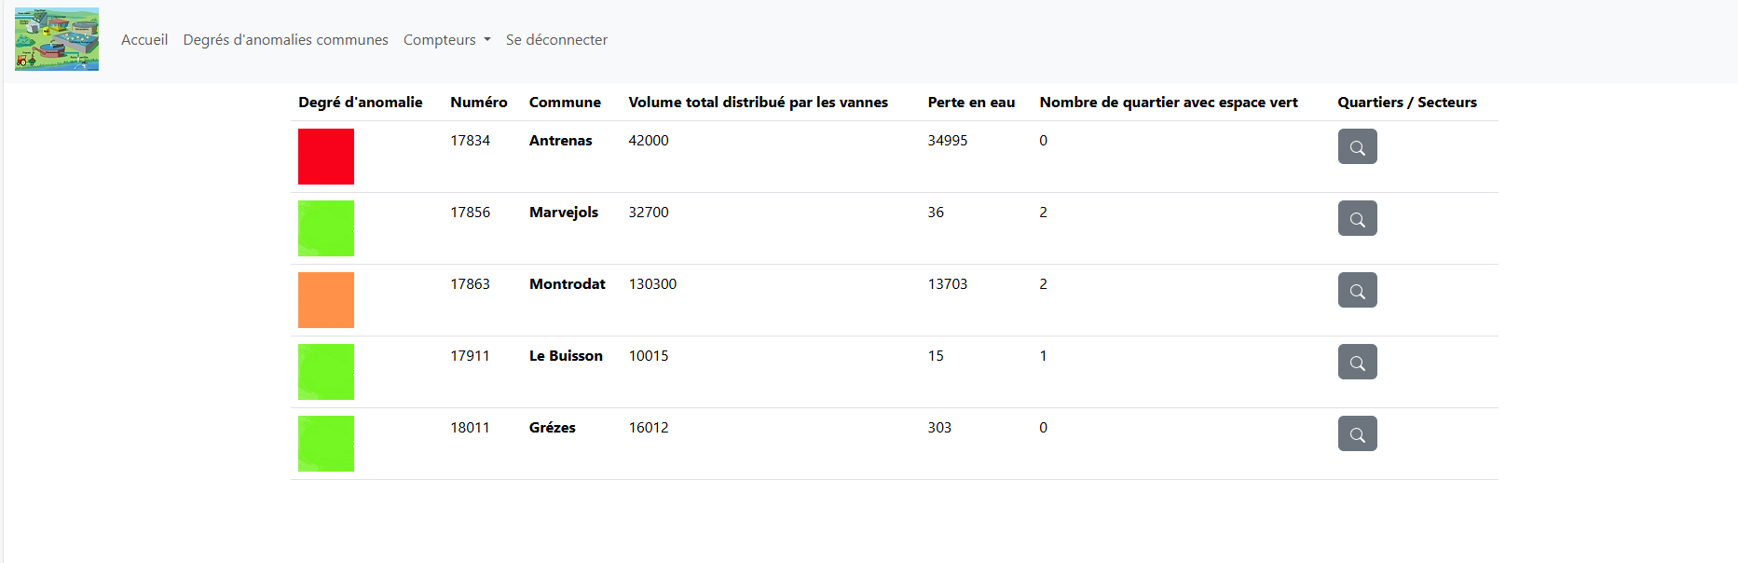The height and width of the screenshot is (563, 1738).
Task: Open magnifier button for Montrodat row
Action: [1357, 290]
